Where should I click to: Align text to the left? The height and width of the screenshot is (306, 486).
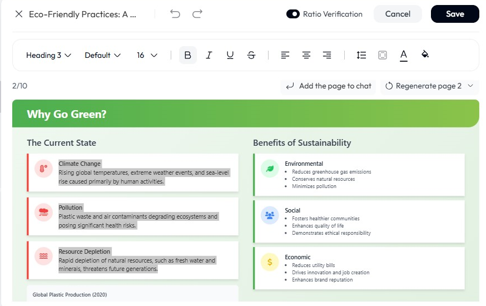click(285, 55)
